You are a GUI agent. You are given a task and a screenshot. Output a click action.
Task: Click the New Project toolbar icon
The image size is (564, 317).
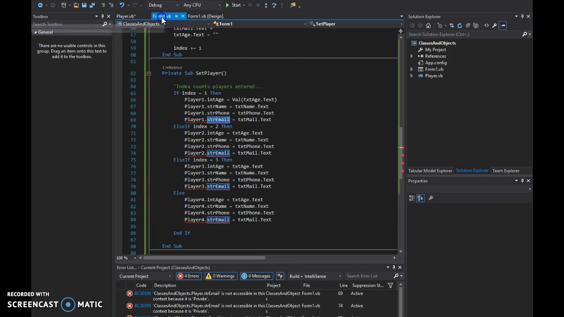click(x=65, y=5)
